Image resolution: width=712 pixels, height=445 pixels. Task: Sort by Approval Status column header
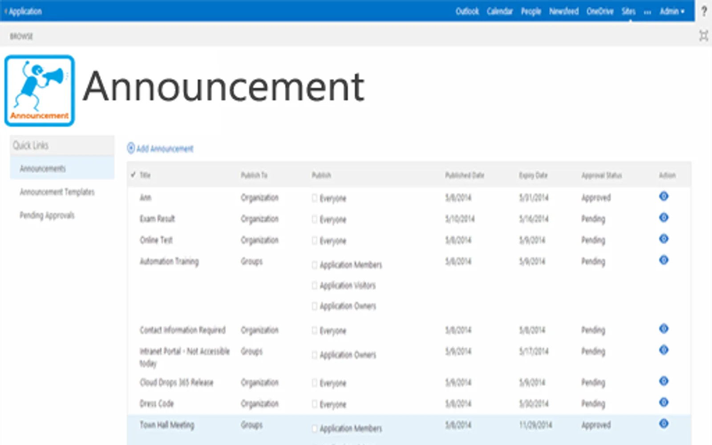[602, 175]
